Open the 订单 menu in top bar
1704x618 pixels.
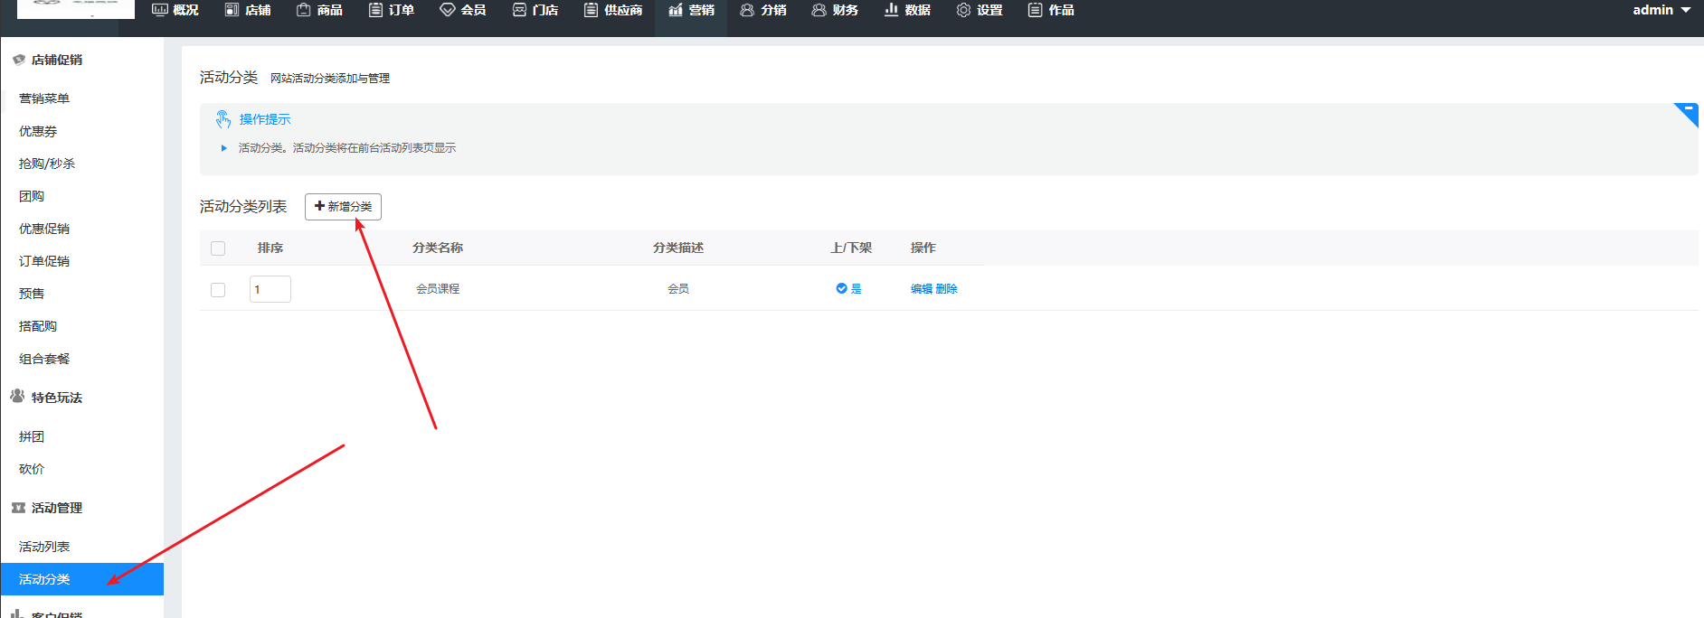[x=392, y=10]
